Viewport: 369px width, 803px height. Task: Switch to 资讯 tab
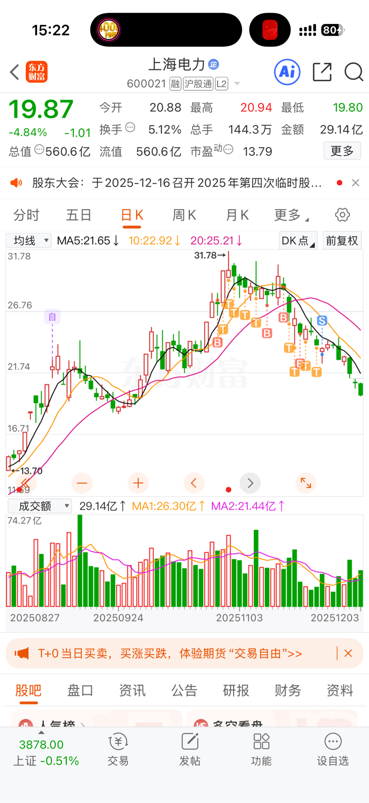(x=132, y=690)
